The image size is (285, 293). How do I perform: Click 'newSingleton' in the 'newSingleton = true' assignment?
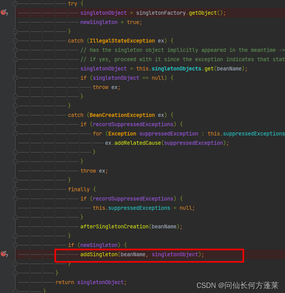click(99, 22)
